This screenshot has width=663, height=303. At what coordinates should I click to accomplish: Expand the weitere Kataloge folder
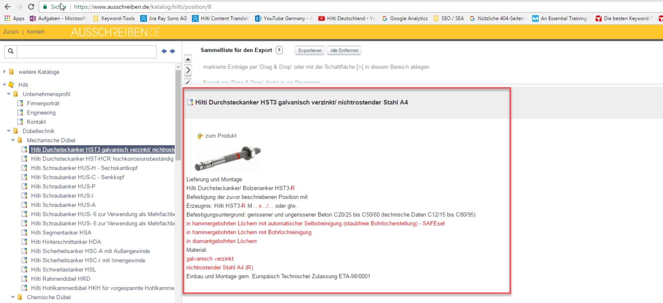4,72
